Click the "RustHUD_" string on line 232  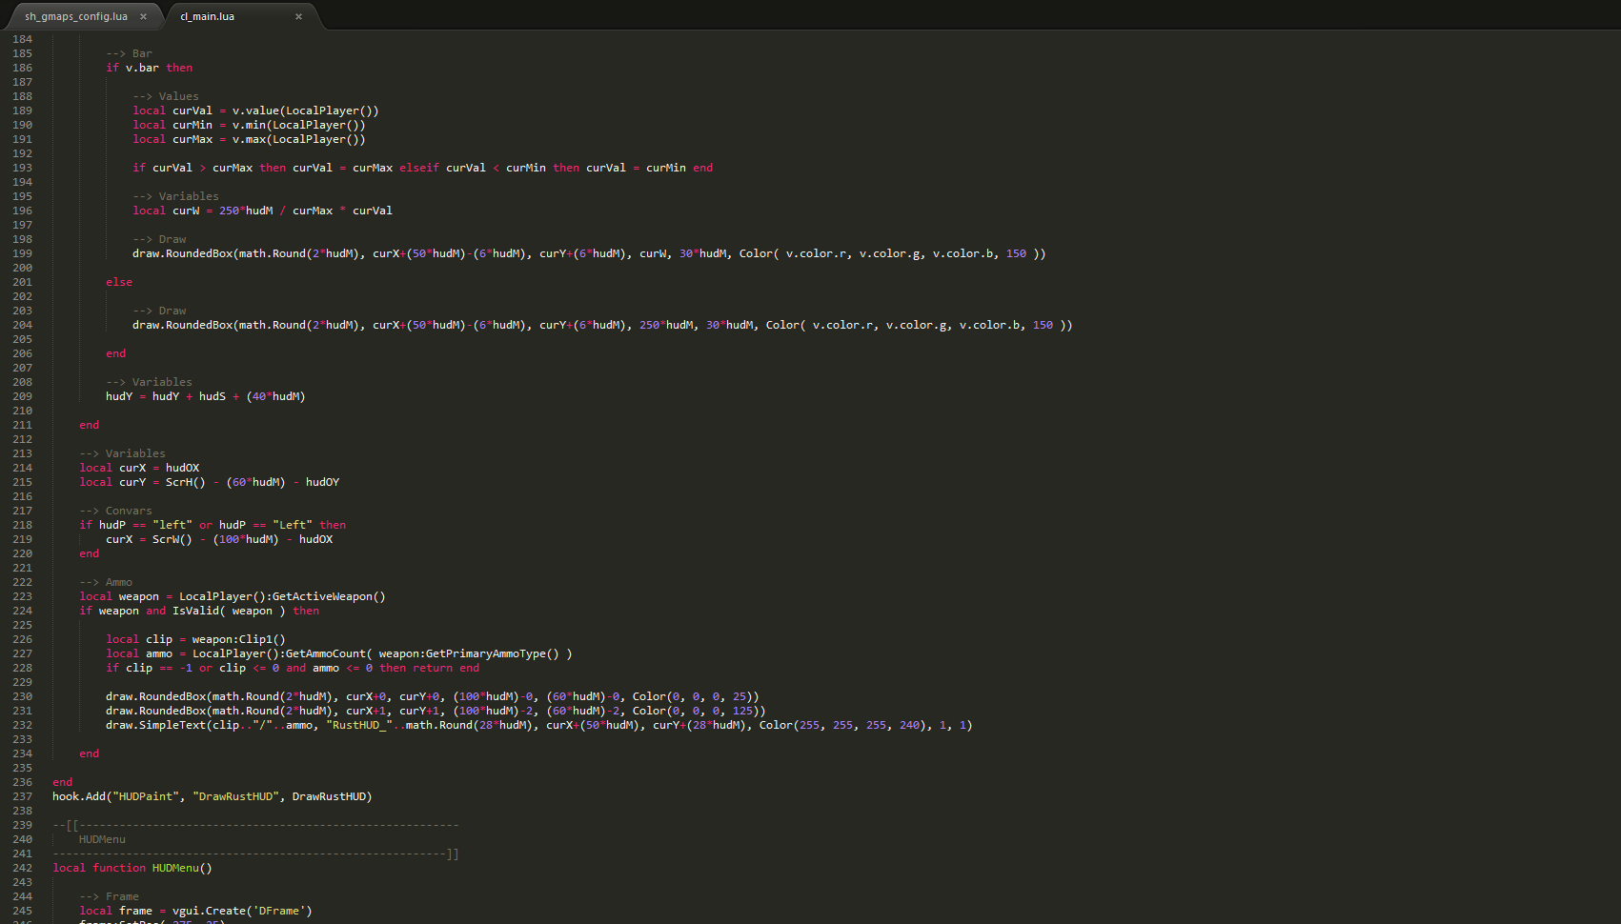pos(359,725)
